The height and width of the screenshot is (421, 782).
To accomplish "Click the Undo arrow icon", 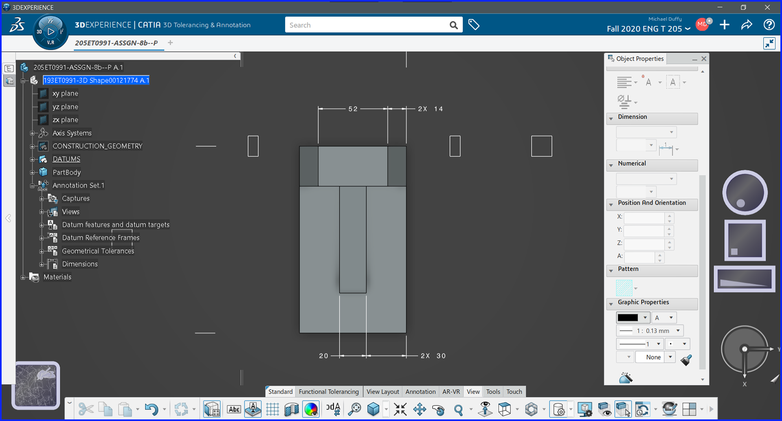I will point(152,409).
